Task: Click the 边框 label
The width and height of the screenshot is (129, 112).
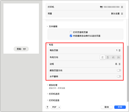Action: 52,64
